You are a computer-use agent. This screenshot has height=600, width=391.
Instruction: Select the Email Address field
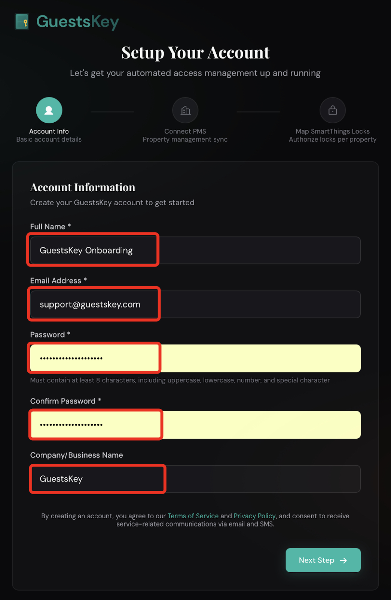coord(194,304)
